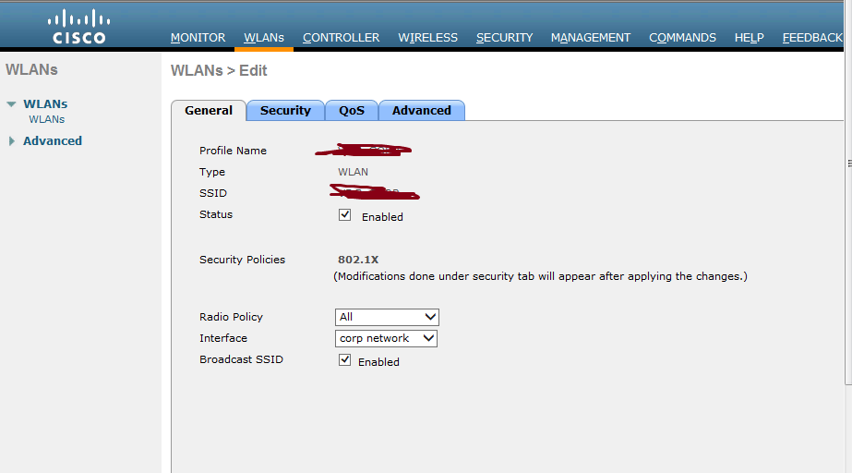
Task: Open the Interface dropdown showing corp network
Action: click(x=386, y=338)
